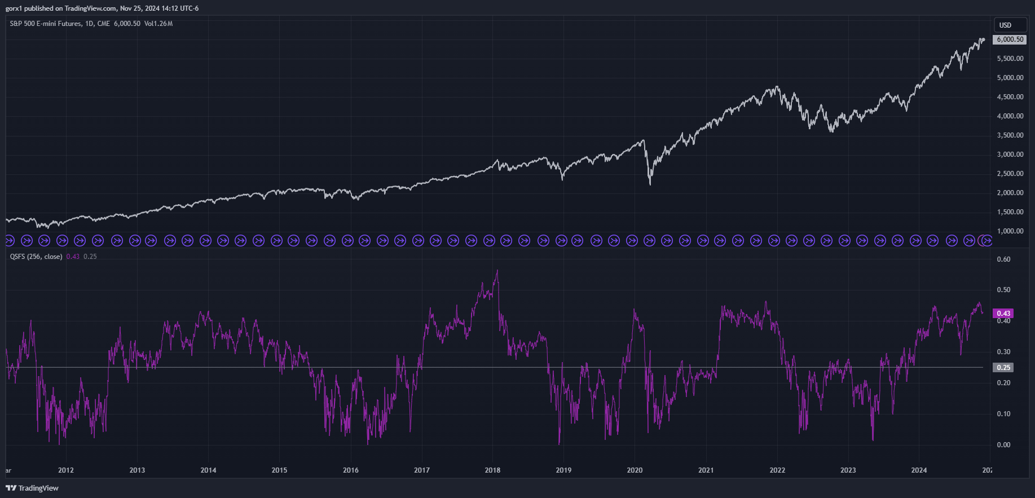Click the 2018 label on the time axis

[x=492, y=470]
